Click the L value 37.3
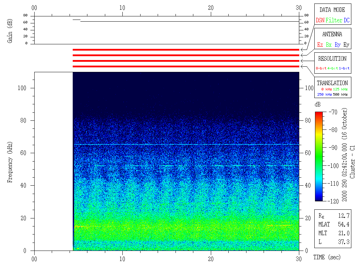 (x=344, y=242)
